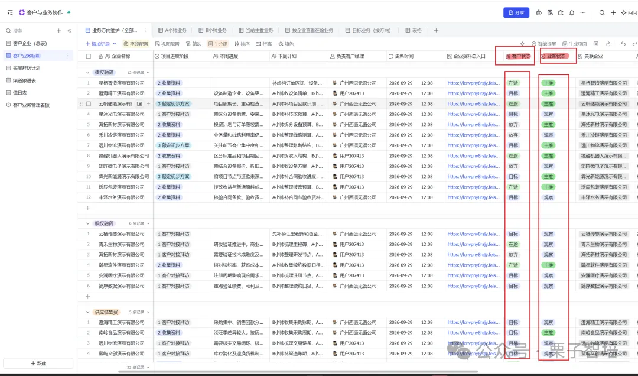Click the notification bell icon
Viewport: 638px width, 376px height.
tap(572, 12)
